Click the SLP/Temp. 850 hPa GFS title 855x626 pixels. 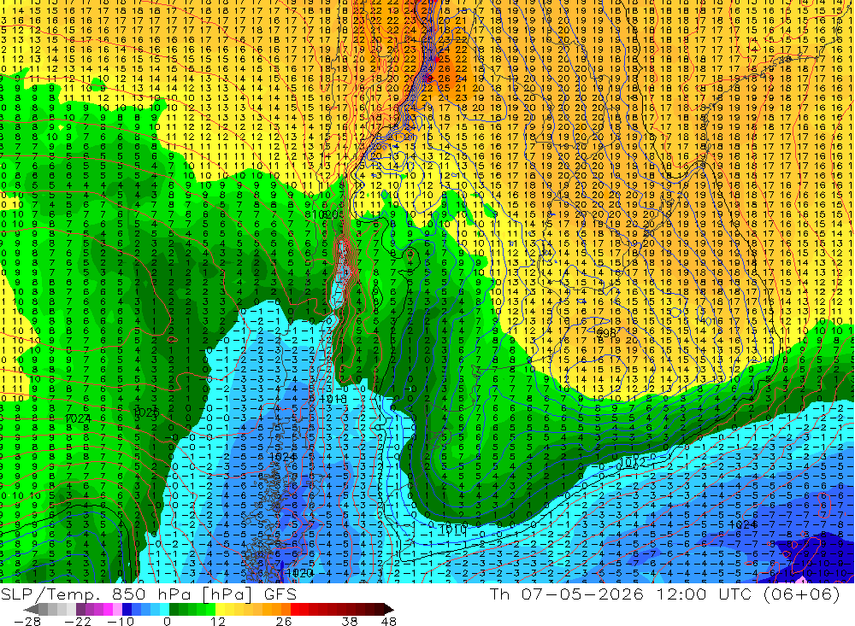click(x=148, y=594)
